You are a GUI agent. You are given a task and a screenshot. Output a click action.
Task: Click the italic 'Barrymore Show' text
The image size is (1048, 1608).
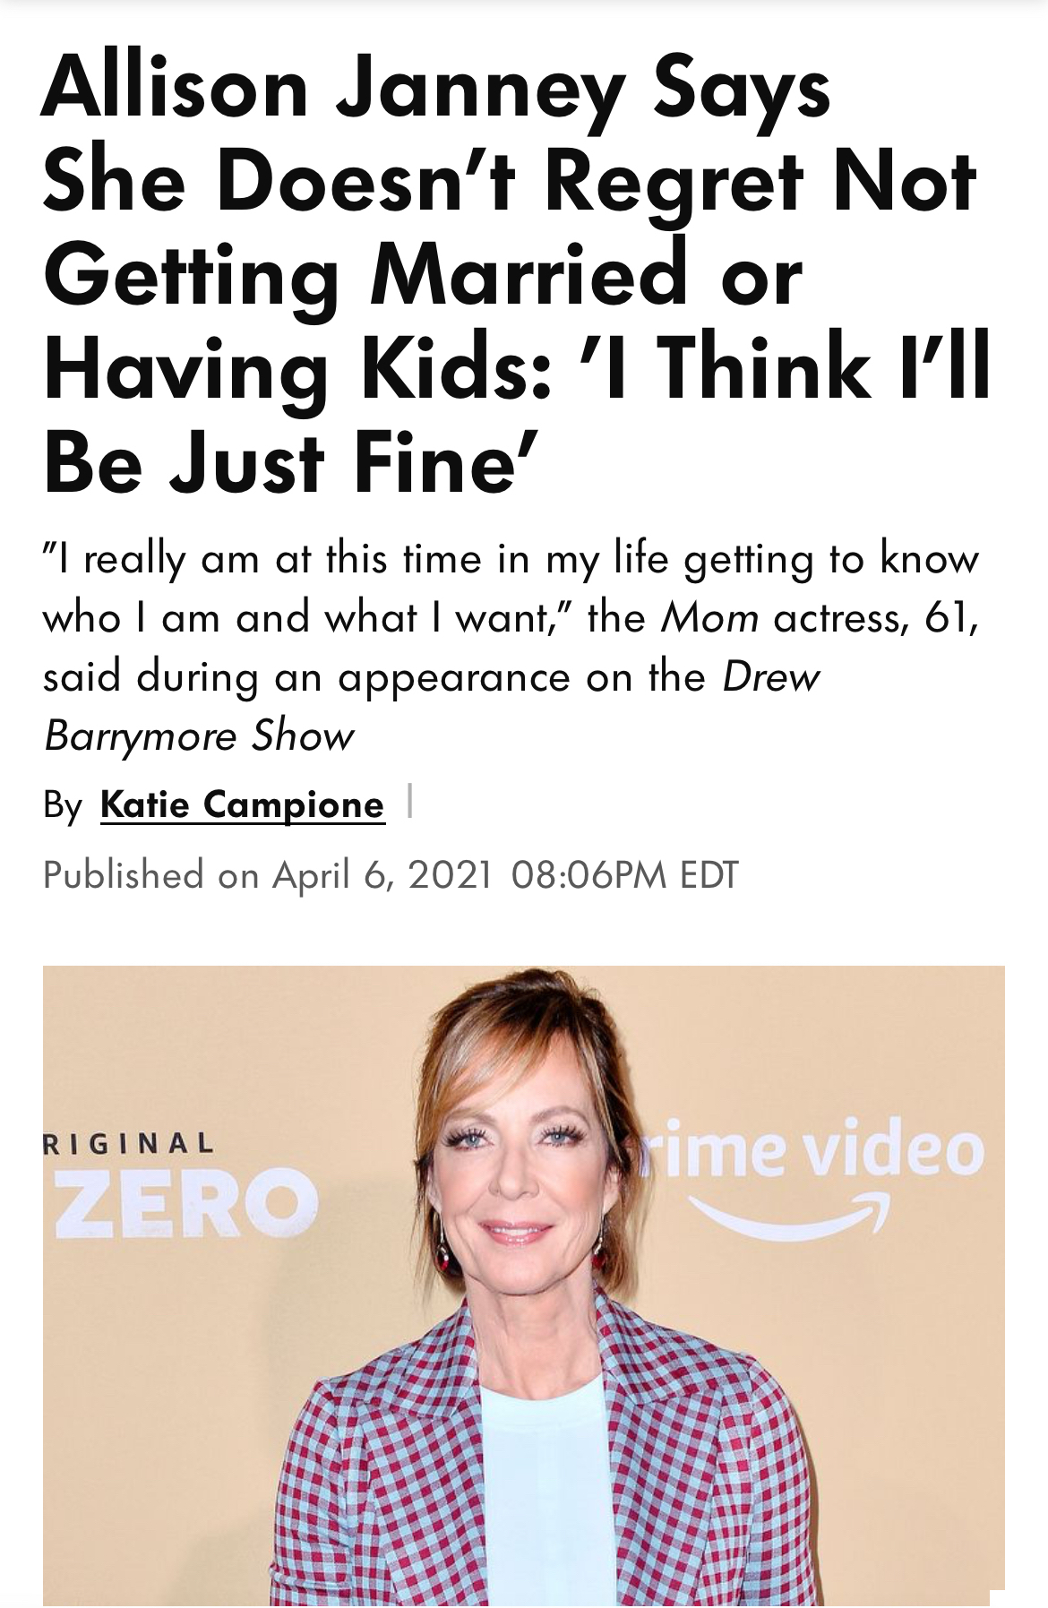[199, 736]
